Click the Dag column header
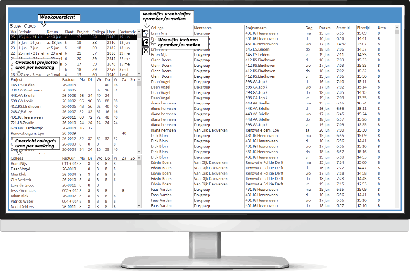 (311, 28)
